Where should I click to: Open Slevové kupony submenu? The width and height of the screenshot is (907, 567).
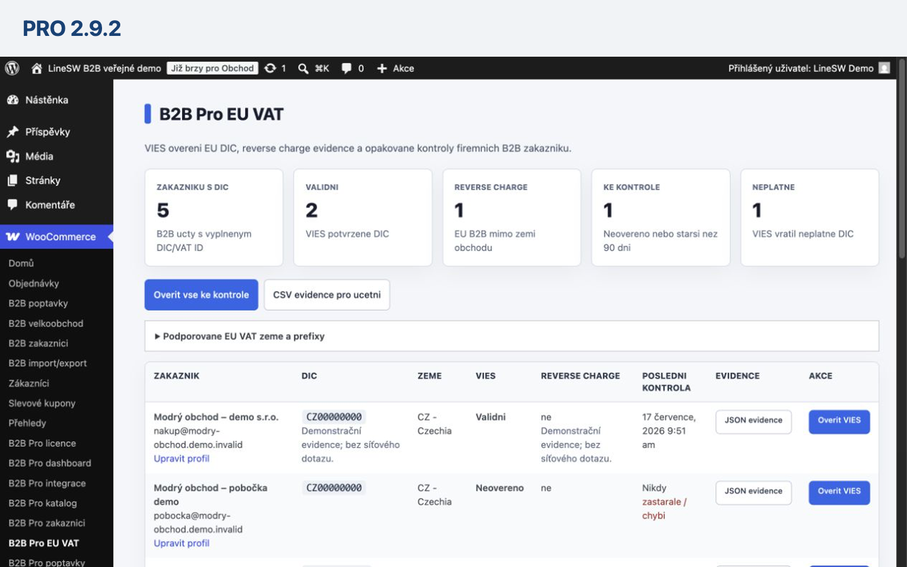tap(42, 403)
